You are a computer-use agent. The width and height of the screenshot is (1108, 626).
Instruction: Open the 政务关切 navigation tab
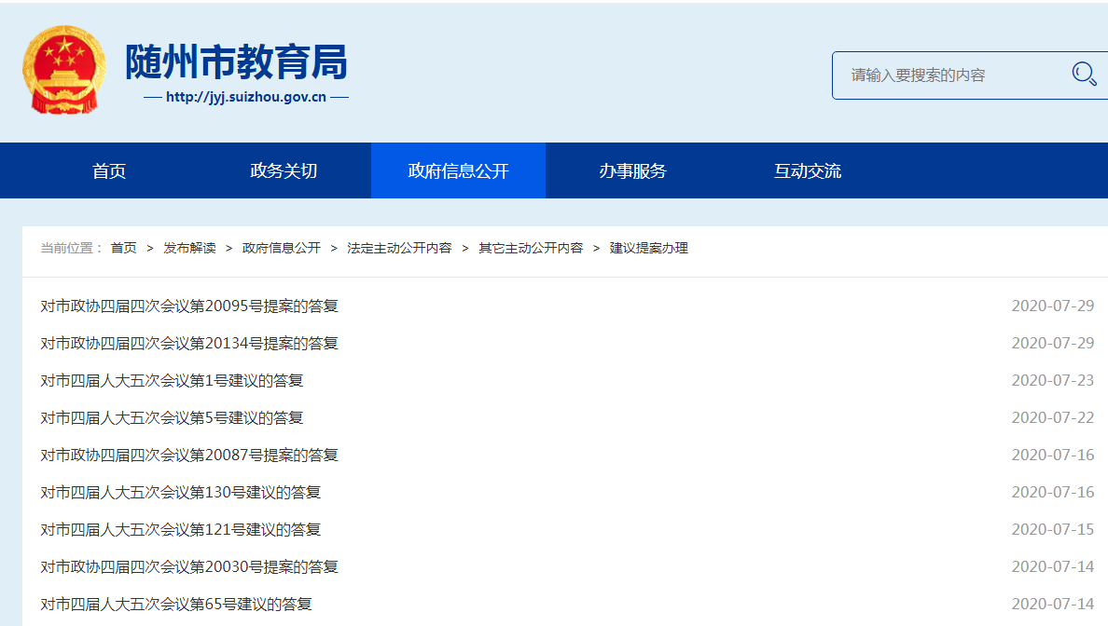pyautogui.click(x=284, y=170)
